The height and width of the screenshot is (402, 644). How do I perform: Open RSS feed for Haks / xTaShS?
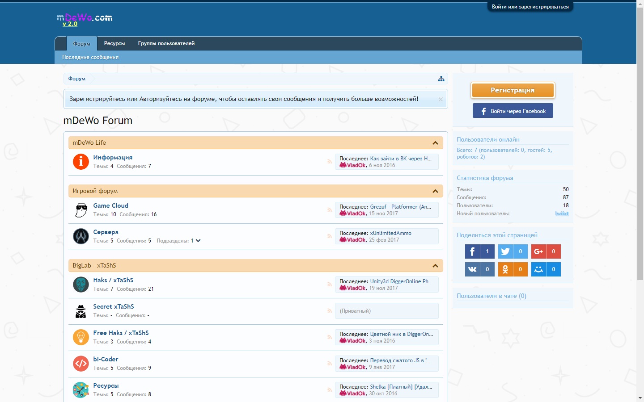click(330, 285)
